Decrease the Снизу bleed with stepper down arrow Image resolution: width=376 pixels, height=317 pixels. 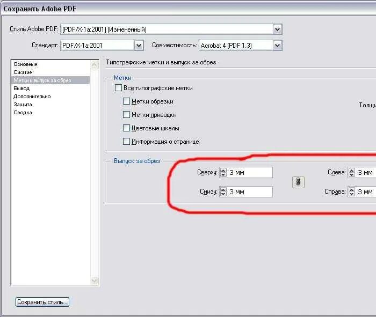pyautogui.click(x=223, y=194)
